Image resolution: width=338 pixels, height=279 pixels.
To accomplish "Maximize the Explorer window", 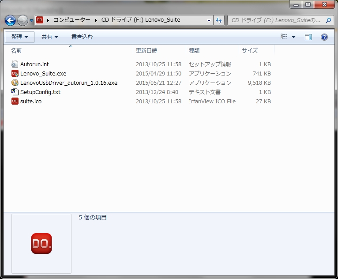I will [x=308, y=4].
